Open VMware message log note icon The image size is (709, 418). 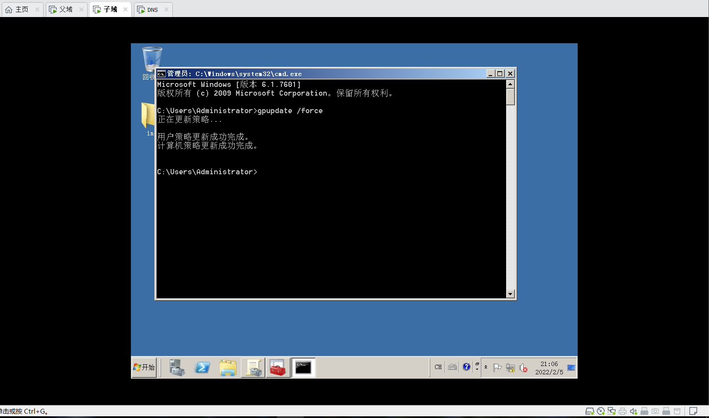[x=693, y=411]
